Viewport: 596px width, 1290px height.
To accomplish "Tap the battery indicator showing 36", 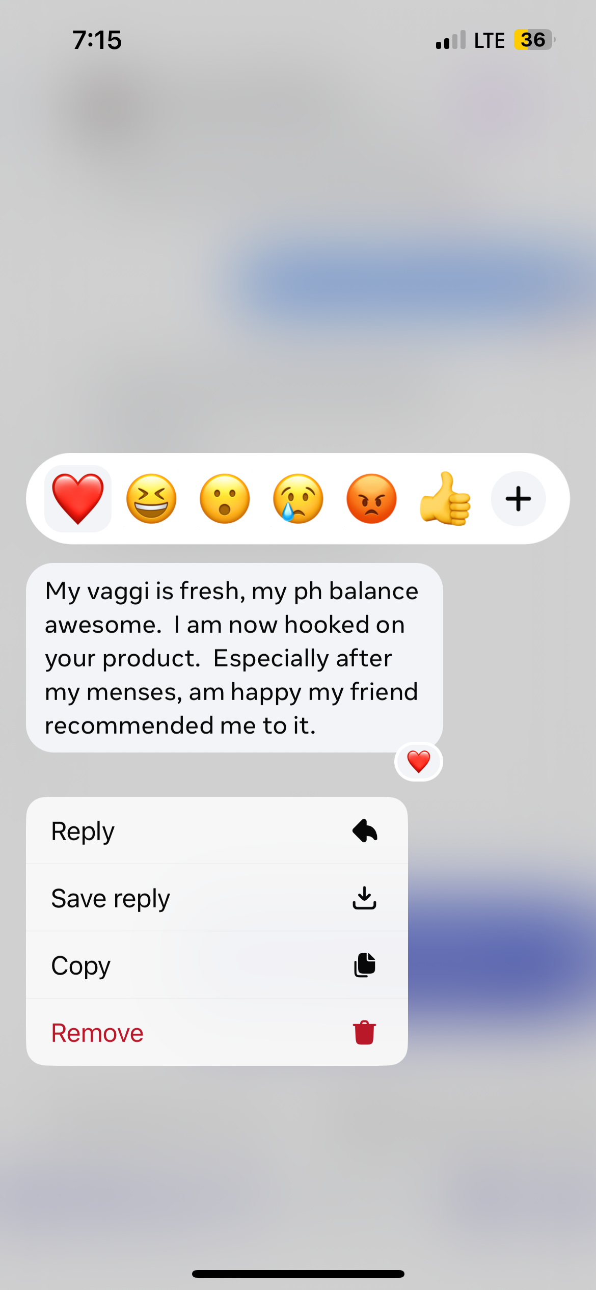I will [x=534, y=40].
